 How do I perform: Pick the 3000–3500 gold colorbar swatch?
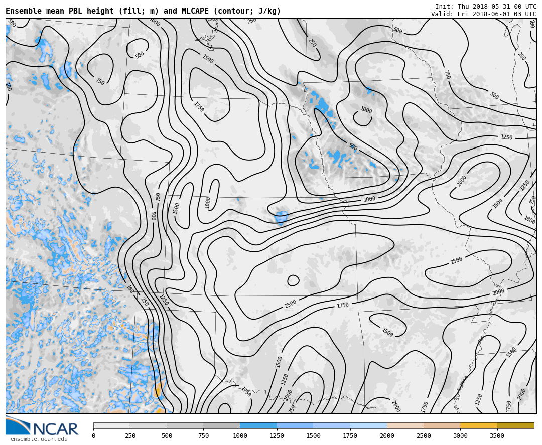(x=478, y=425)
